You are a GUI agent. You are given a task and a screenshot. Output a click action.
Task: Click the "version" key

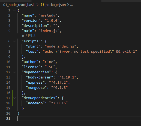tap(31, 21)
